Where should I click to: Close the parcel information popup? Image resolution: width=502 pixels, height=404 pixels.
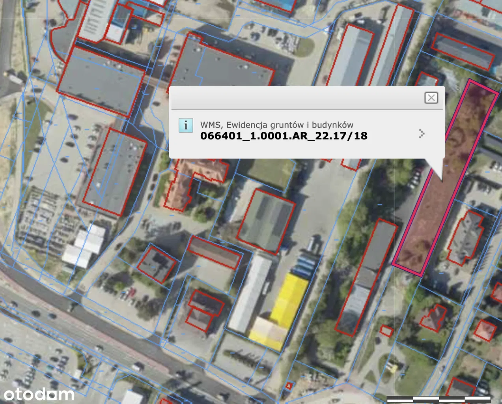[431, 97]
